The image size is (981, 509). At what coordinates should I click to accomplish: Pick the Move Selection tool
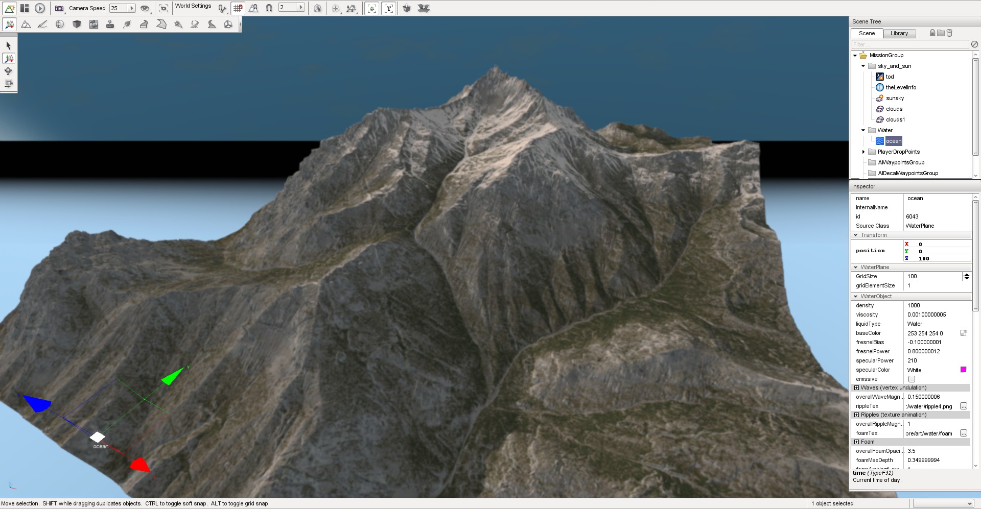(x=9, y=58)
